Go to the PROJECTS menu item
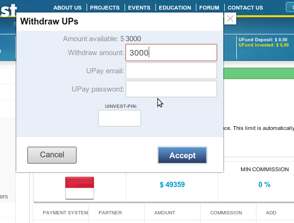Viewport: 294px width, 223px height. pyautogui.click(x=105, y=8)
